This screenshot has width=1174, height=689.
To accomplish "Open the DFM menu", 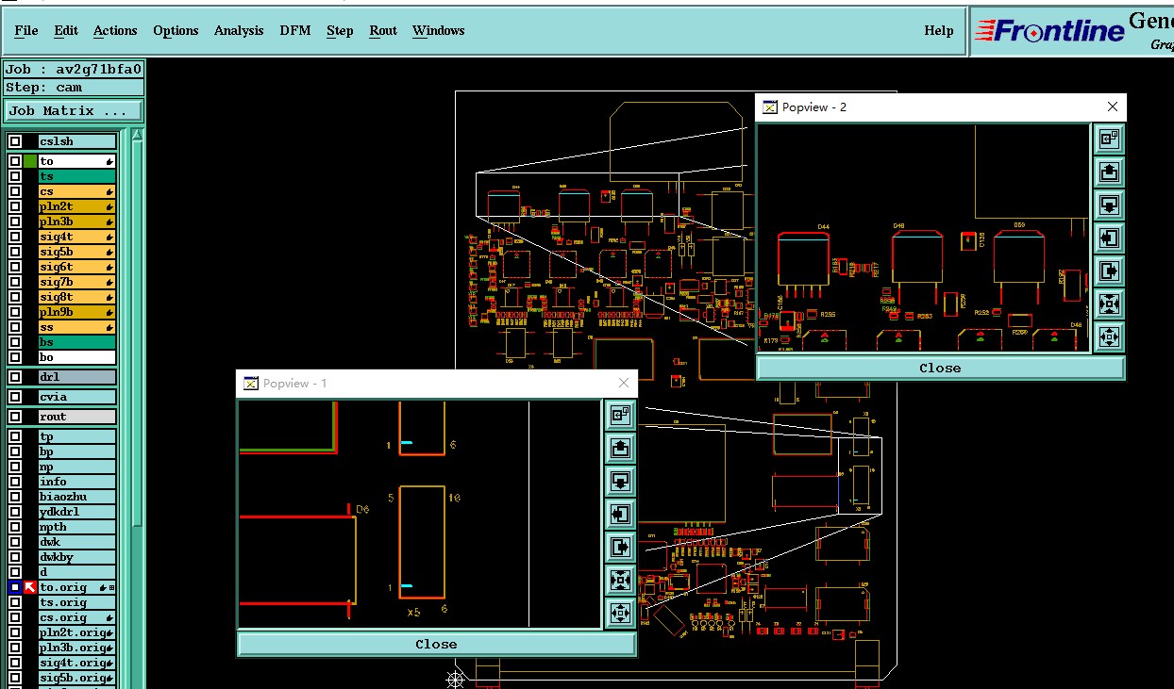I will point(295,31).
